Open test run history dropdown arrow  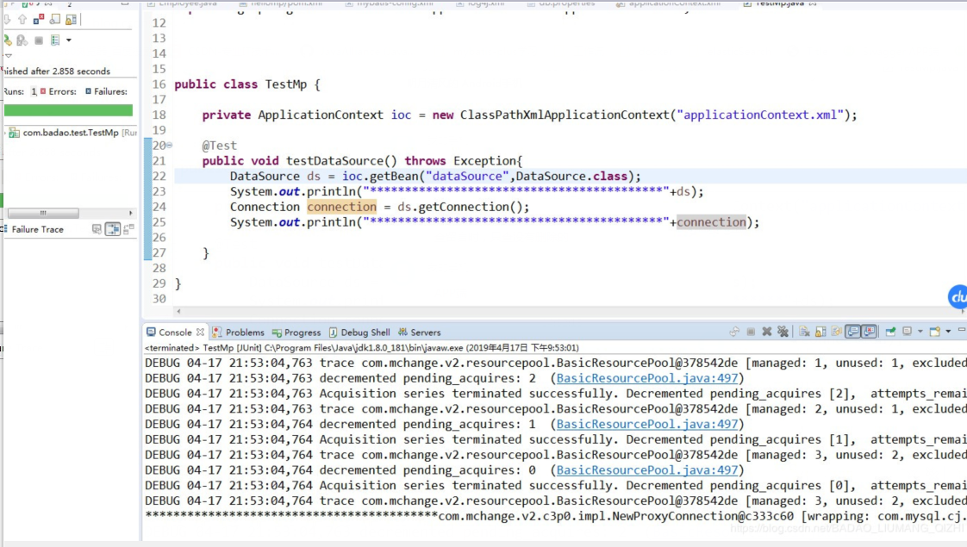(x=68, y=40)
